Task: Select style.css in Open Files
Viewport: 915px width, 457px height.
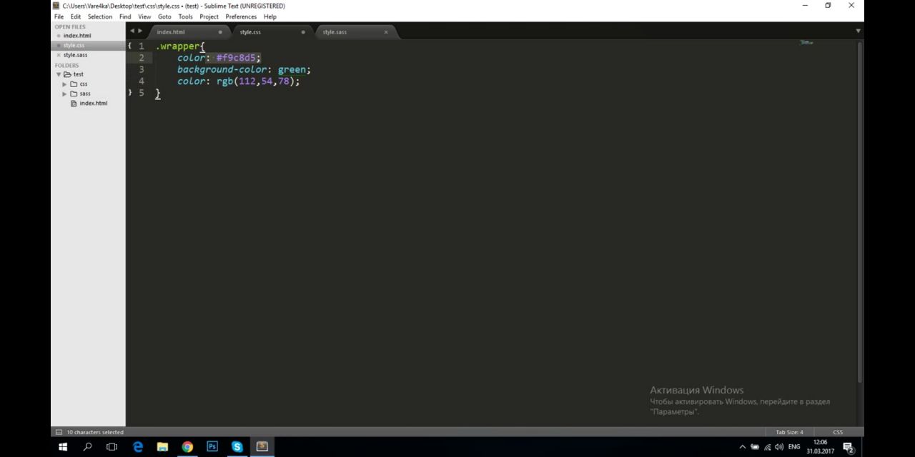Action: [x=74, y=46]
